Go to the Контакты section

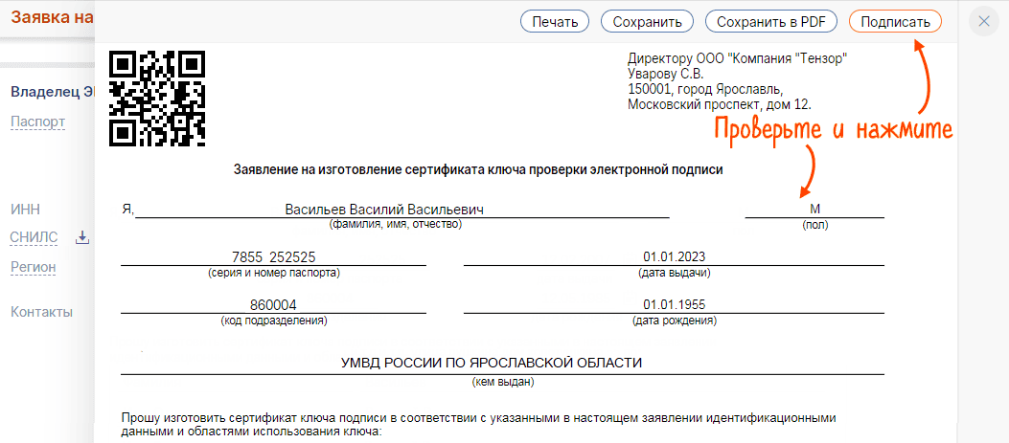tap(41, 312)
